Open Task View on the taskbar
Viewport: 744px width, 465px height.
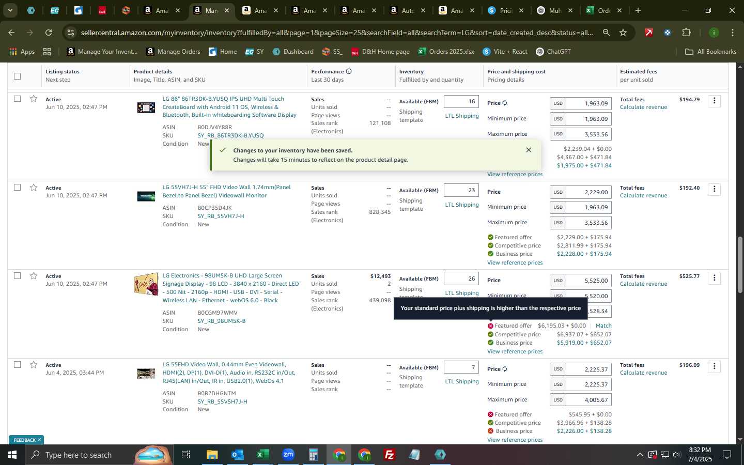[x=185, y=455]
